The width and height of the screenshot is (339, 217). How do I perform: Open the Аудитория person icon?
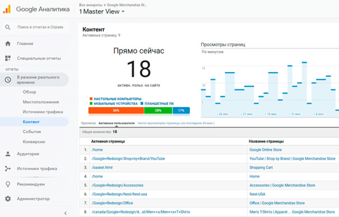(8, 154)
